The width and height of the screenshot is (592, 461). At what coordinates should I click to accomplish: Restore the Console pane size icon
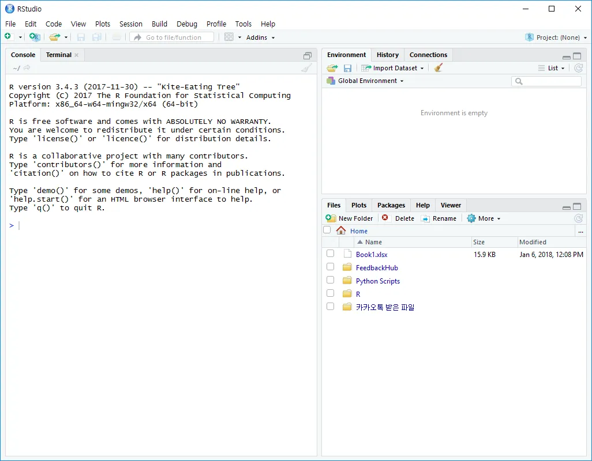pyautogui.click(x=308, y=56)
